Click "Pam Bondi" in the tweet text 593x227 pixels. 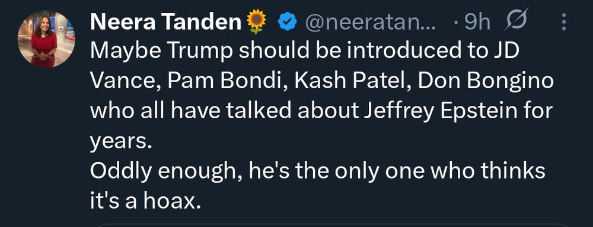point(223,81)
